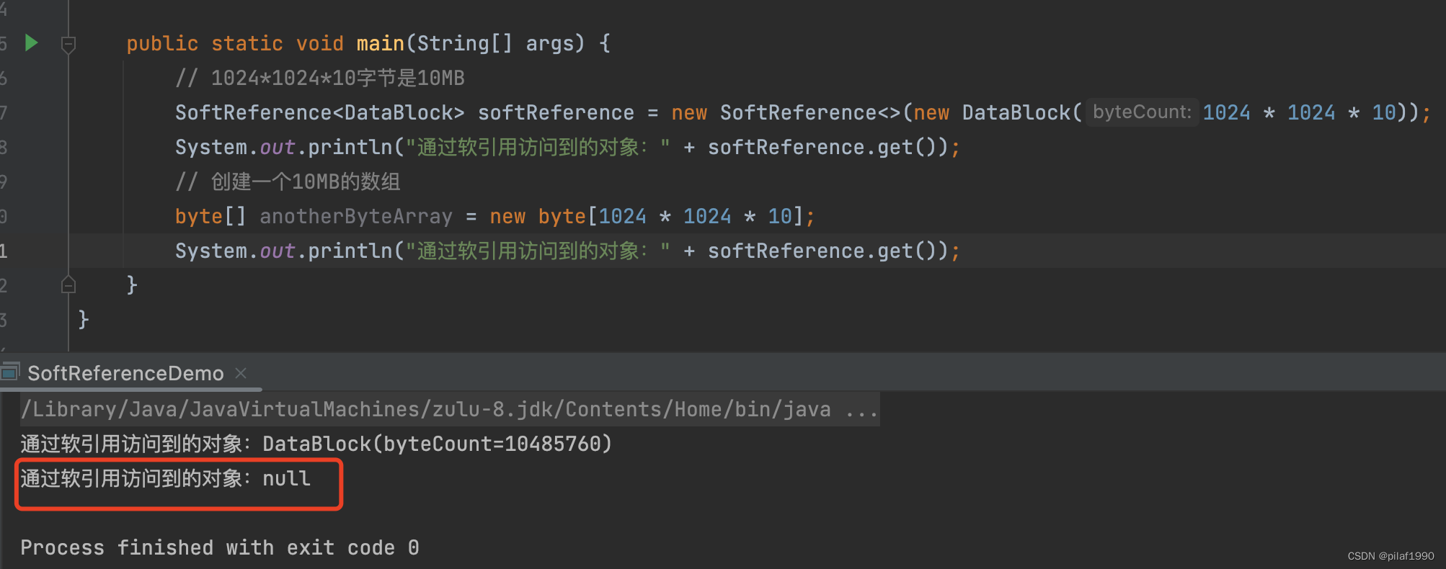Click 'softReference.get()' in last println statement
The height and width of the screenshot is (569, 1446).
[821, 251]
